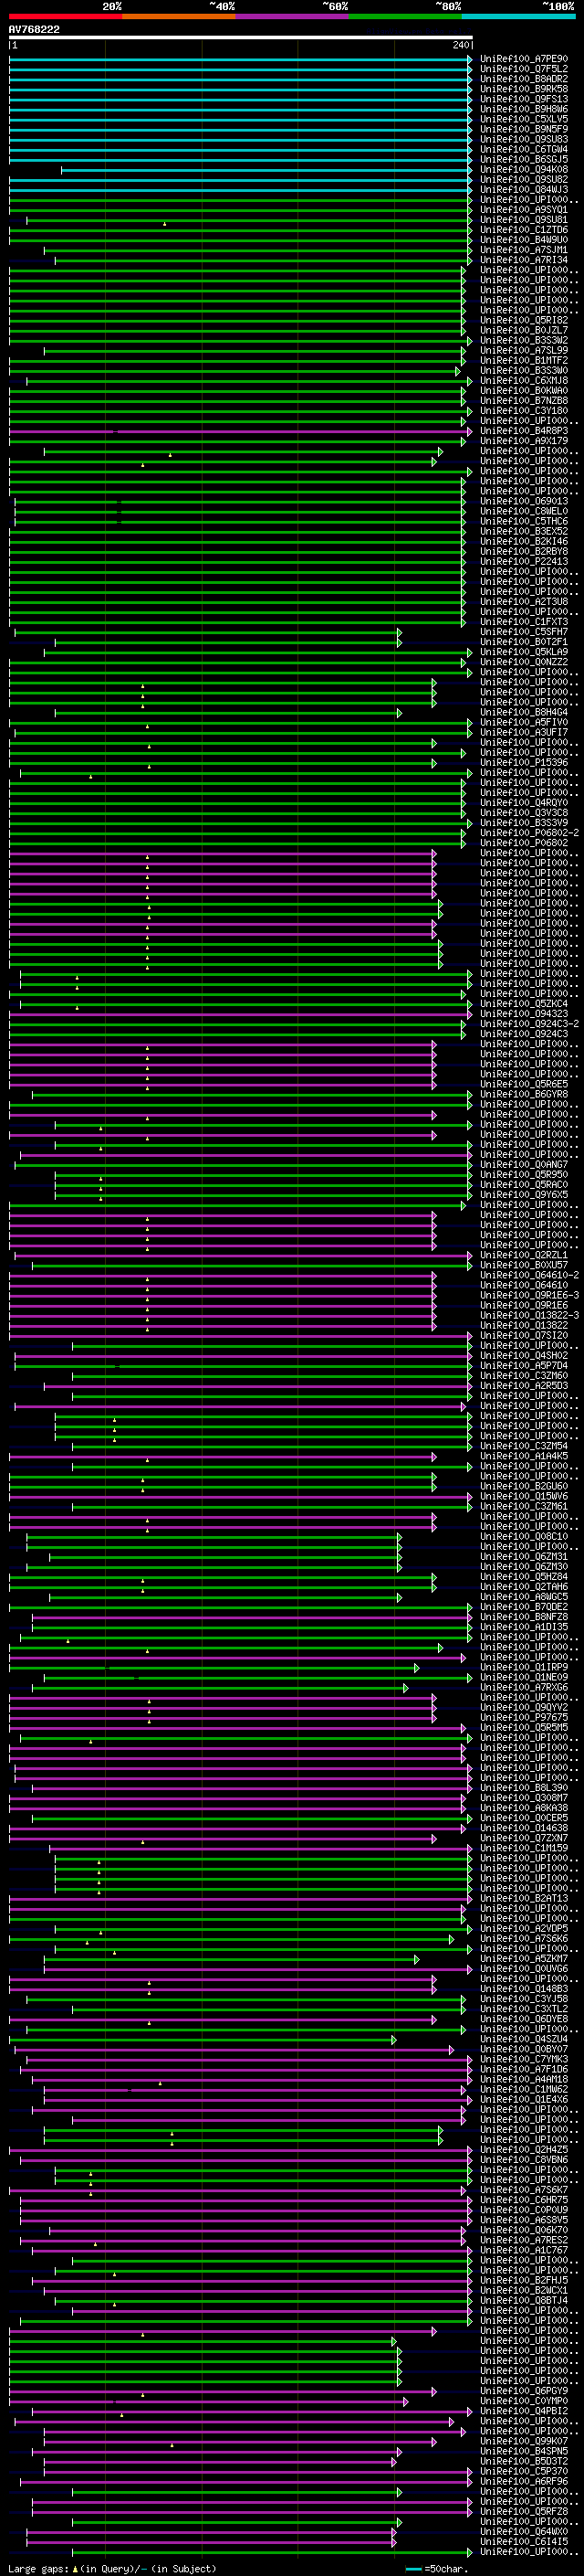Click the UniRef100_P06802-2 label

click(529, 833)
